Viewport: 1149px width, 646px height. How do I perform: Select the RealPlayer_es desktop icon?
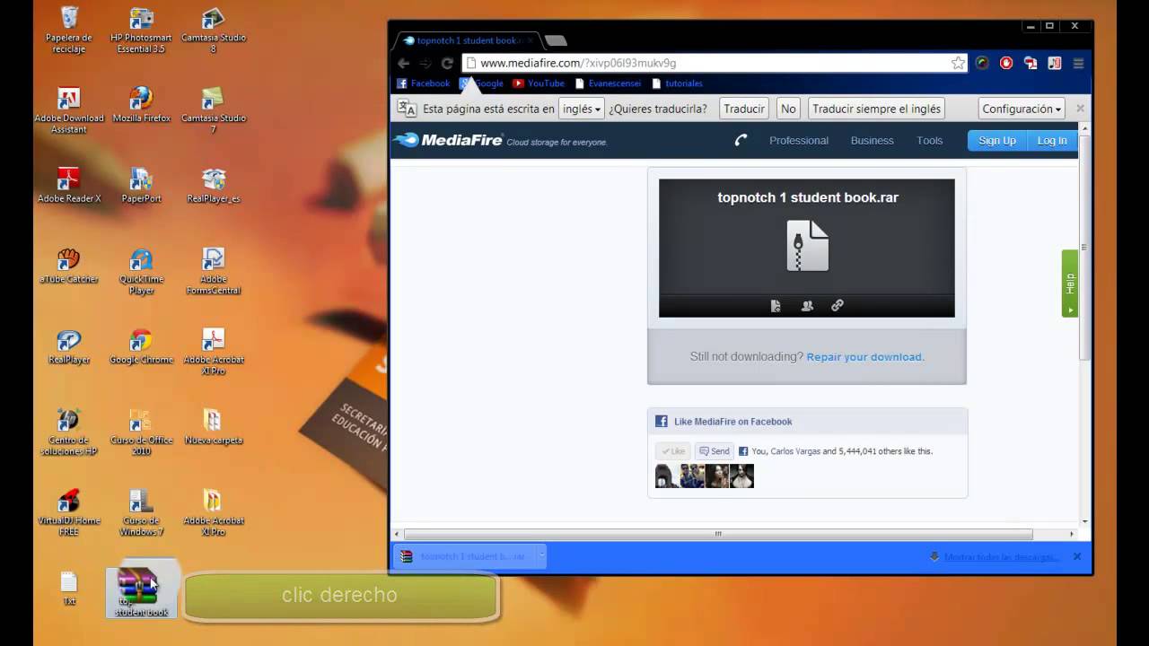click(x=213, y=185)
